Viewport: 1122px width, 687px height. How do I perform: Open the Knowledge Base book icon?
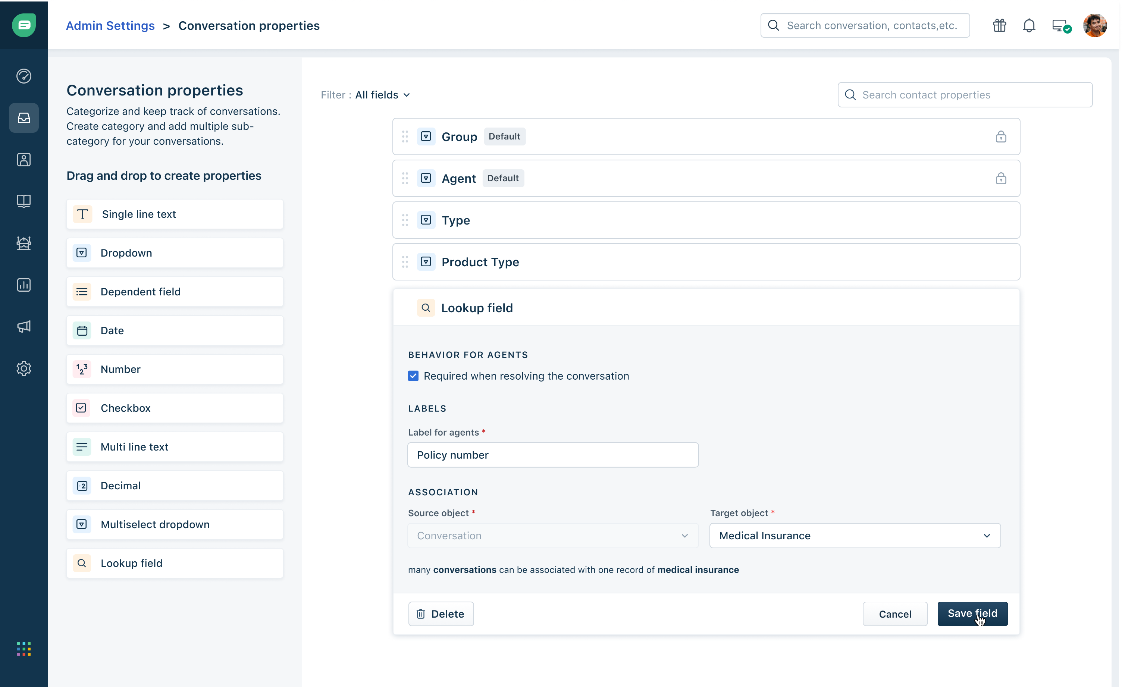pos(23,201)
